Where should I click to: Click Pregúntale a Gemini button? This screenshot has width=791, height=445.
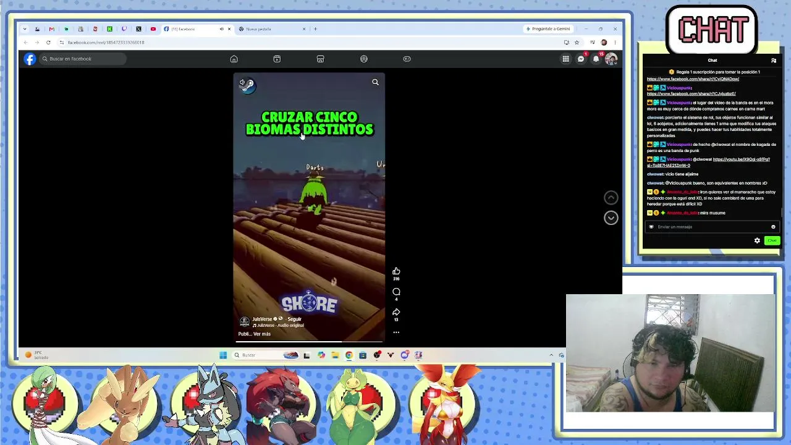[x=548, y=29]
